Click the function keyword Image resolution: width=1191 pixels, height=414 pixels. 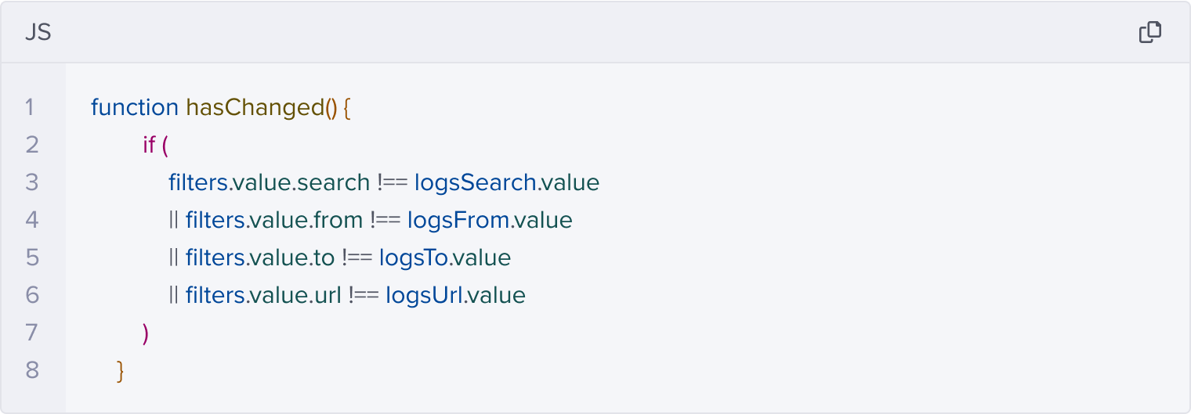134,107
